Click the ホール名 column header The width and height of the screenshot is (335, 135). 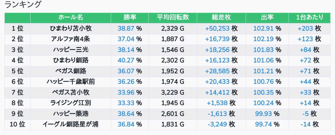click(71, 18)
